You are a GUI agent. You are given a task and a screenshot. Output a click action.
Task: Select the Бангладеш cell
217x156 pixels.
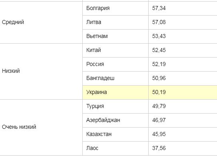(115, 78)
